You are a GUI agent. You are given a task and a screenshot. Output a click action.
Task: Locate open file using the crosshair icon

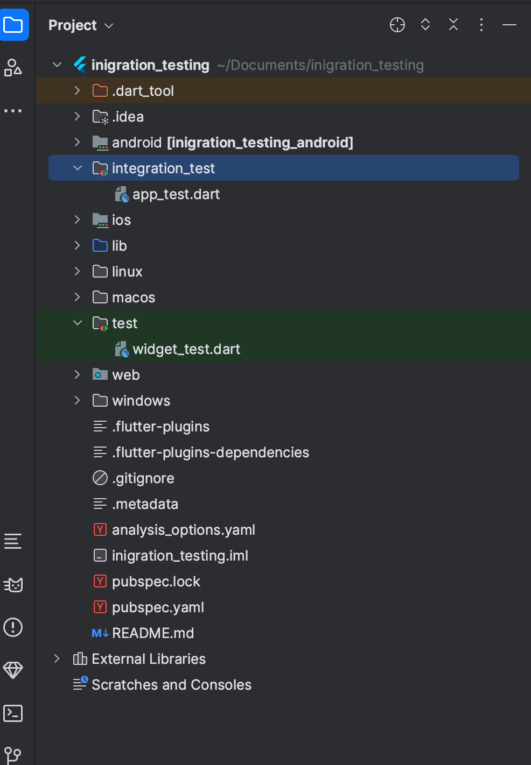[397, 25]
